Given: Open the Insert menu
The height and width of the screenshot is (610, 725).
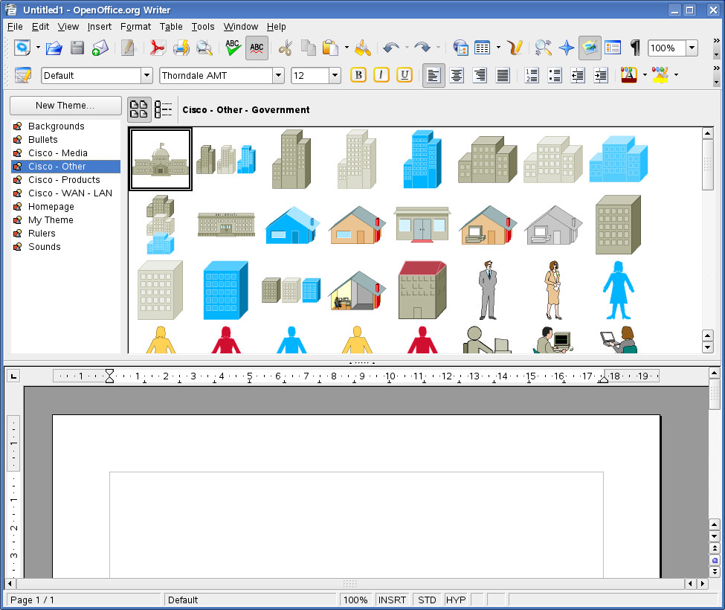Looking at the screenshot, I should [100, 26].
